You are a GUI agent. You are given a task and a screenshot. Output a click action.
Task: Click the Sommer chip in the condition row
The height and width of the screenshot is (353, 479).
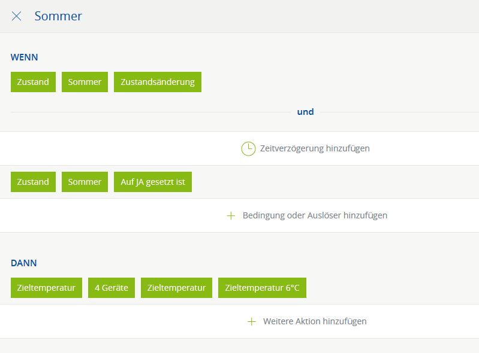85,182
